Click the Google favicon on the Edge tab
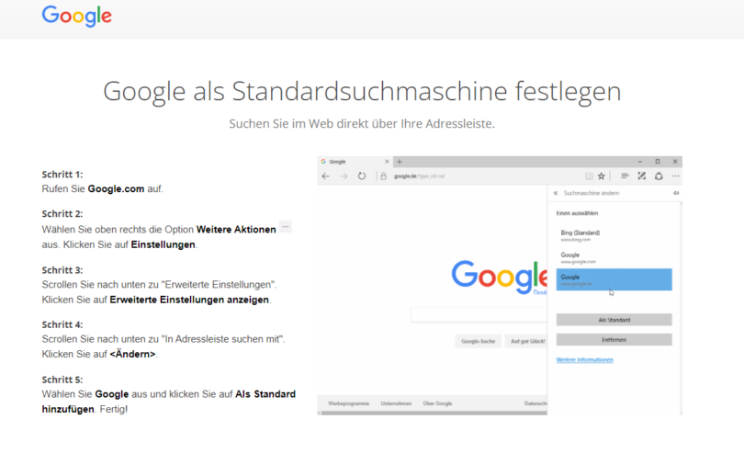 click(323, 162)
